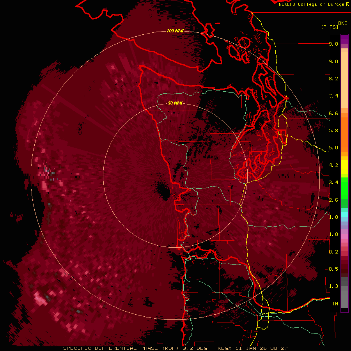Click the TH legend label
Image resolution: width=351 pixels, height=351 pixels.
click(x=335, y=304)
